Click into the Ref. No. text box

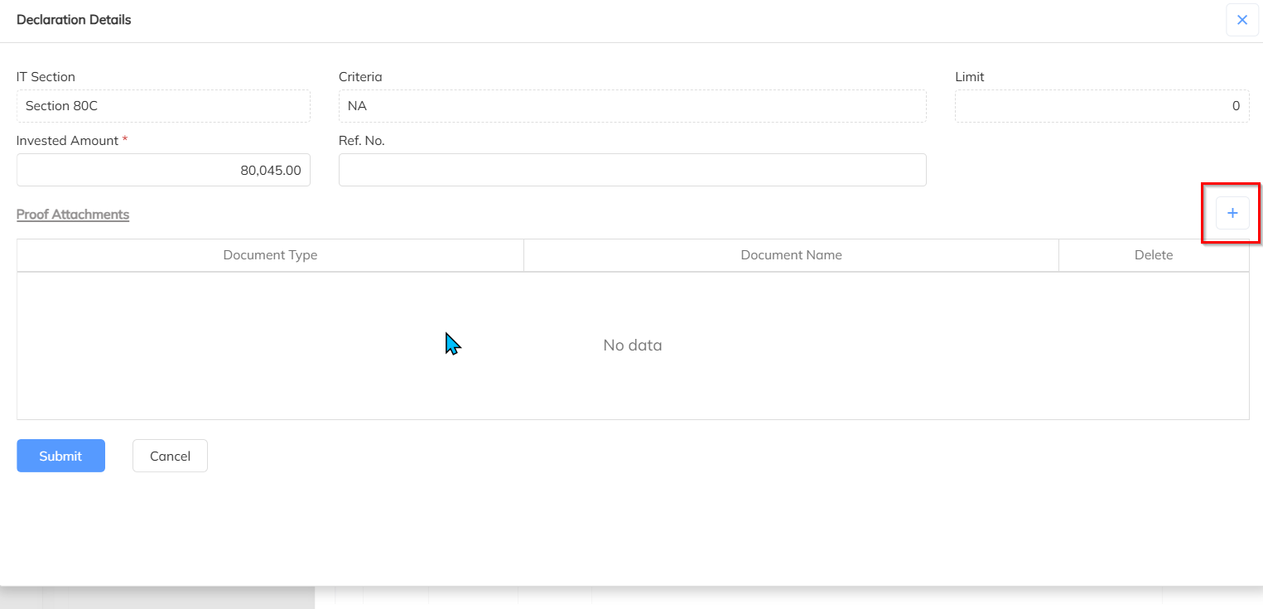pyautogui.click(x=632, y=170)
